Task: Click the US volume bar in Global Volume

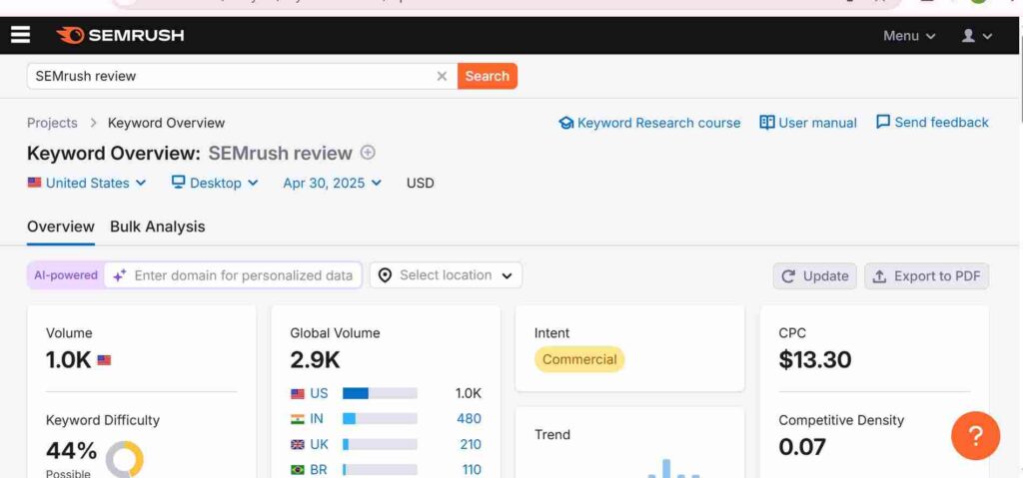Action: 380,394
